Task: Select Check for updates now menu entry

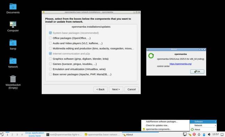Action: coord(165,126)
